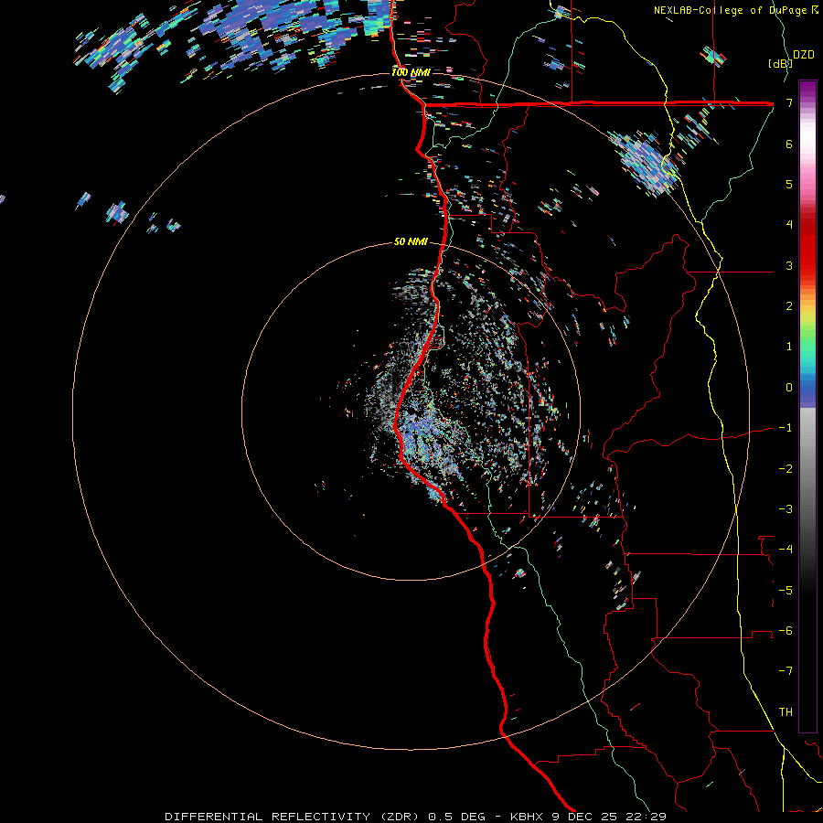
Task: Select the -5 dB scale label
Action: tap(786, 591)
